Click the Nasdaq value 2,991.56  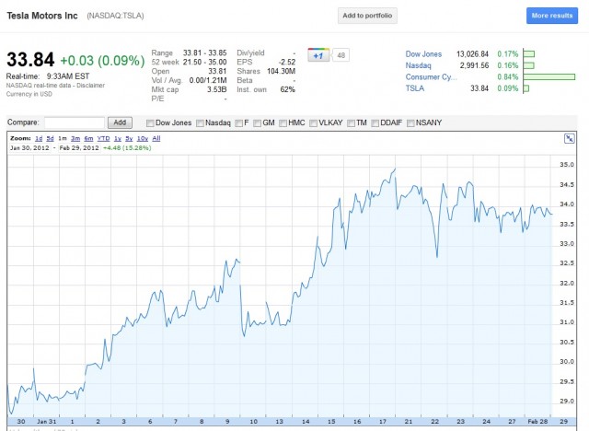[x=475, y=65]
